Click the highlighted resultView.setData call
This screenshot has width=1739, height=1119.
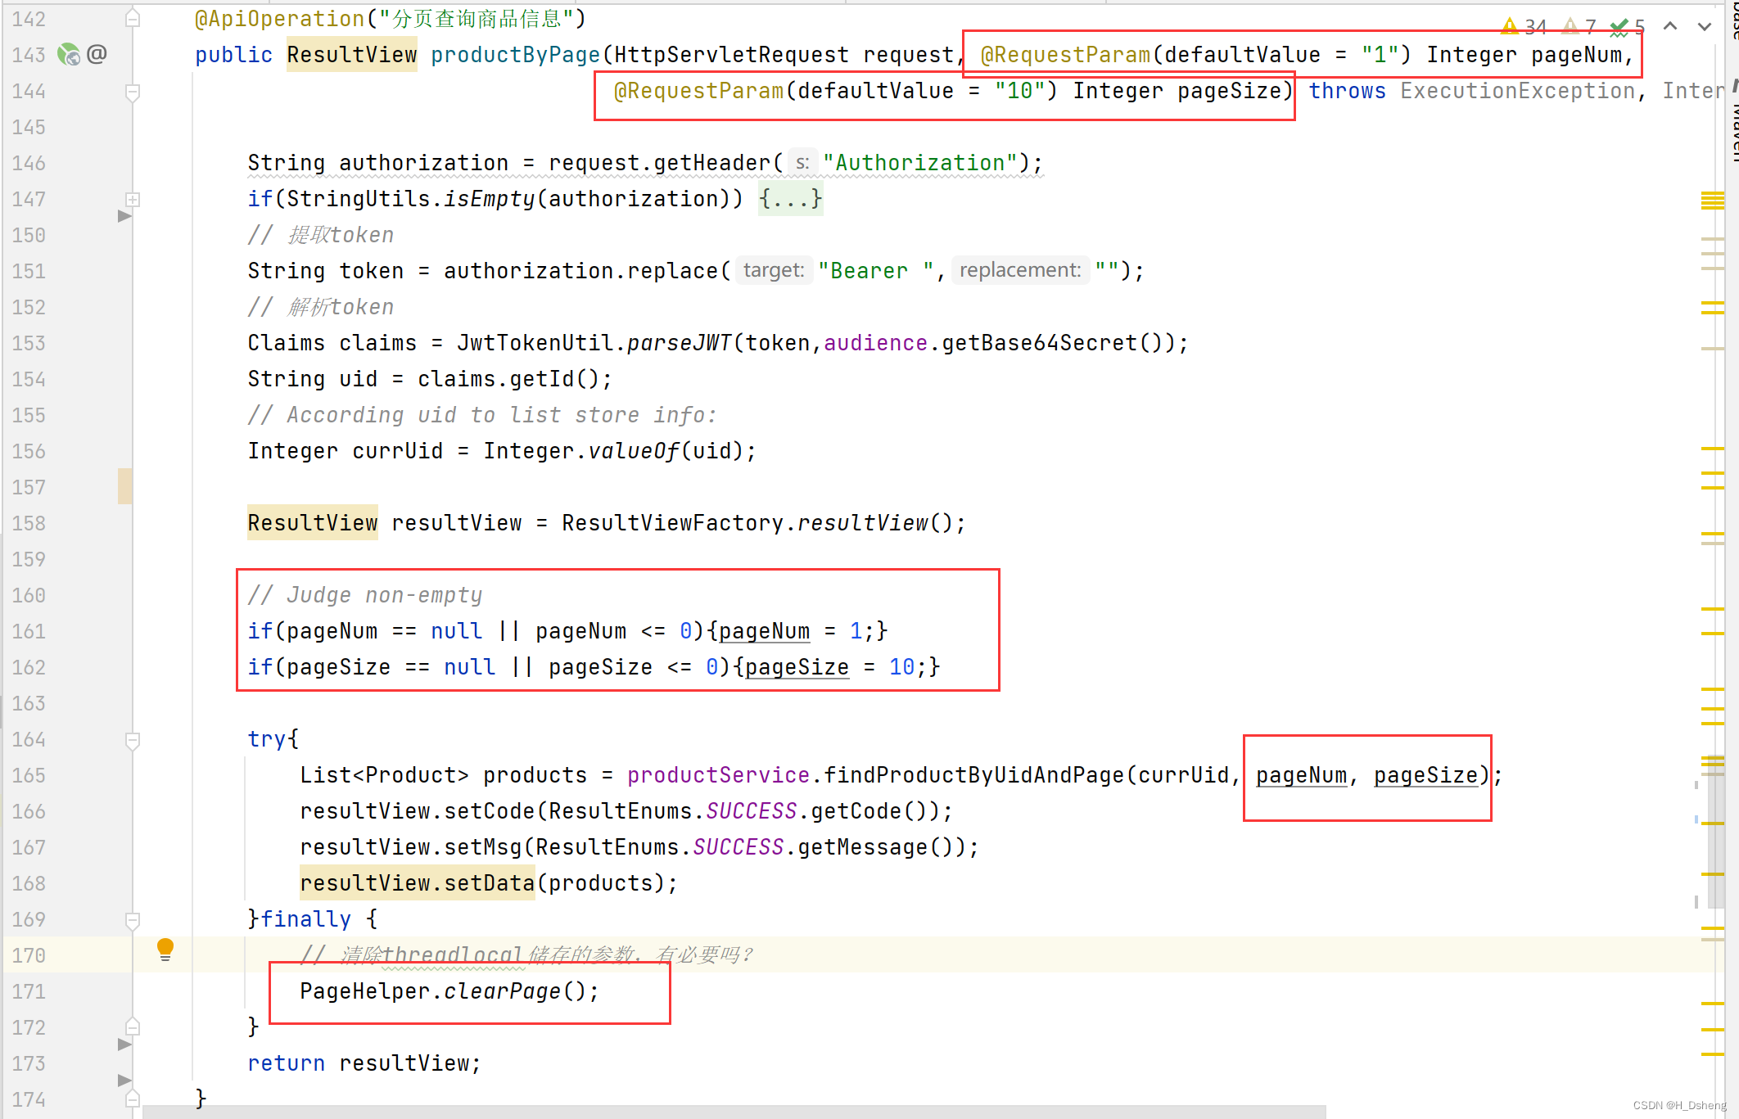pyautogui.click(x=418, y=883)
